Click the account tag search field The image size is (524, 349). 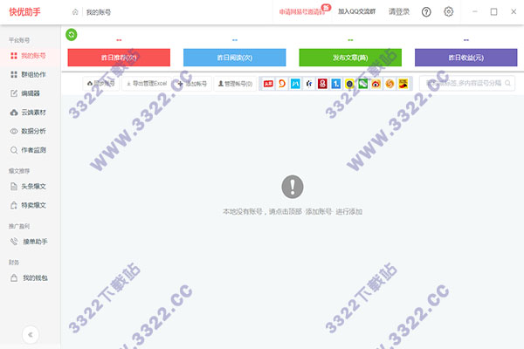467,83
